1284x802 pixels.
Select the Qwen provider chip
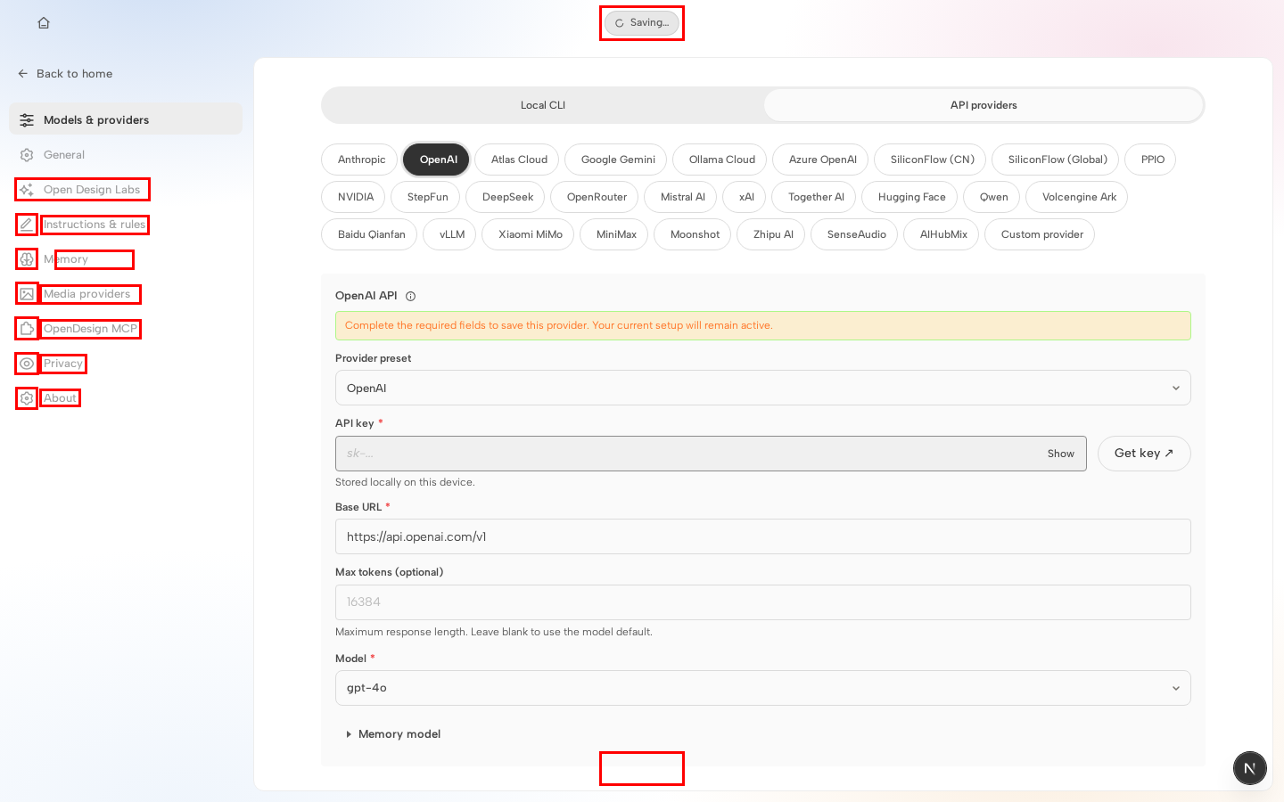993,197
